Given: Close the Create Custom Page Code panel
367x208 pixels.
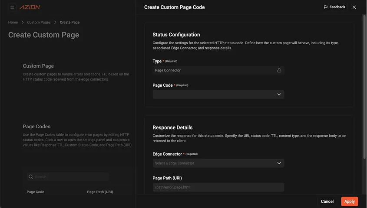Looking at the screenshot, I should 354,7.
